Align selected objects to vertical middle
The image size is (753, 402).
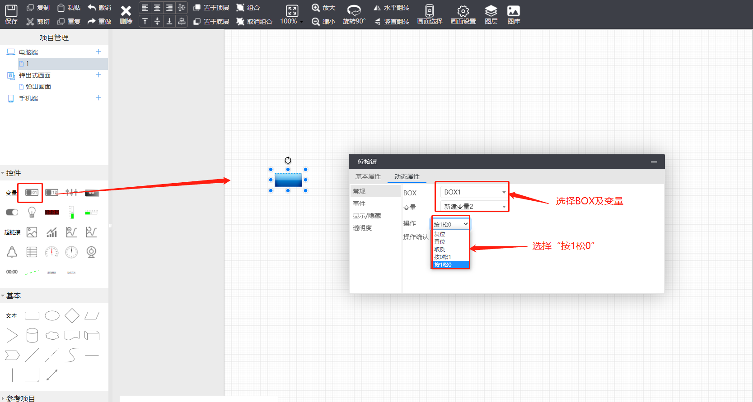(x=157, y=21)
